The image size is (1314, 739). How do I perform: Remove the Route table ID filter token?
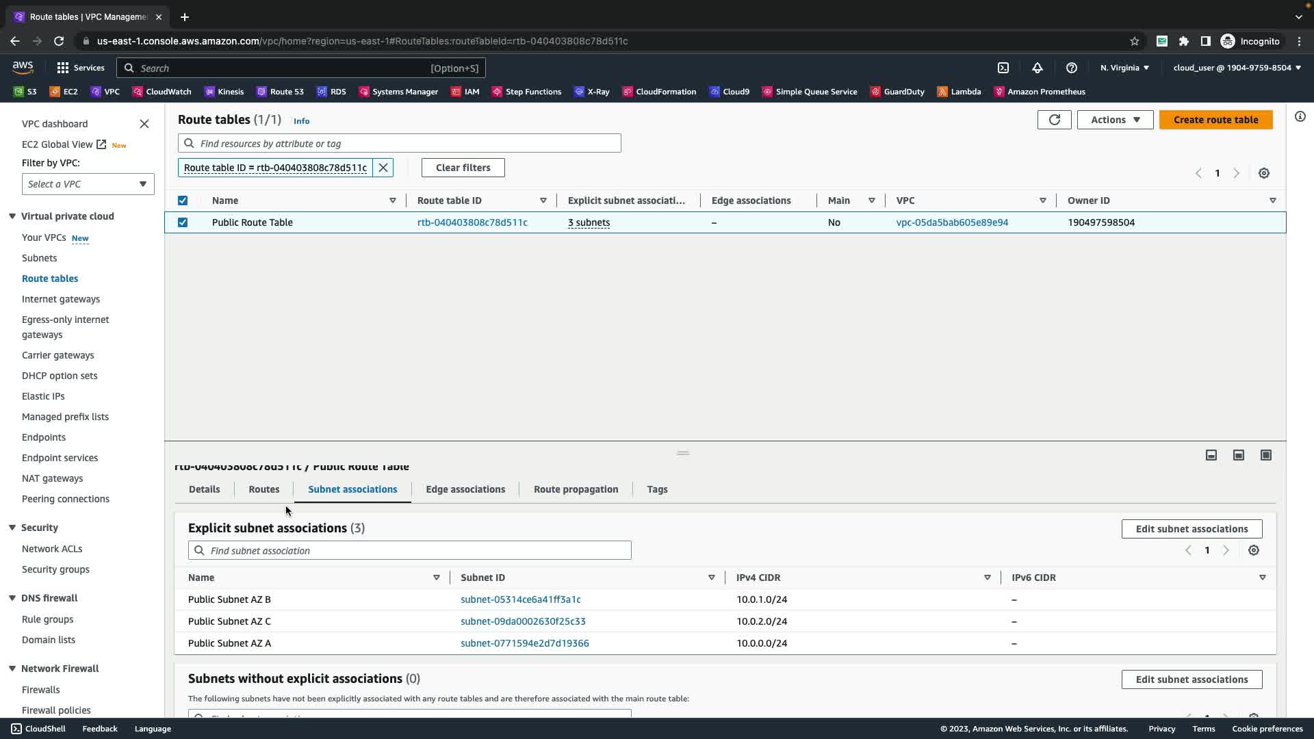click(x=383, y=168)
